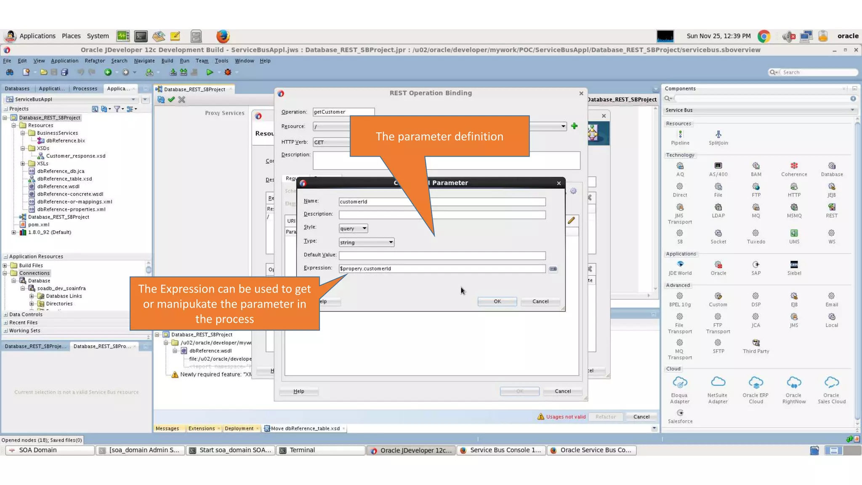
Task: Collapse the BusinessServices folder node
Action: 23,133
